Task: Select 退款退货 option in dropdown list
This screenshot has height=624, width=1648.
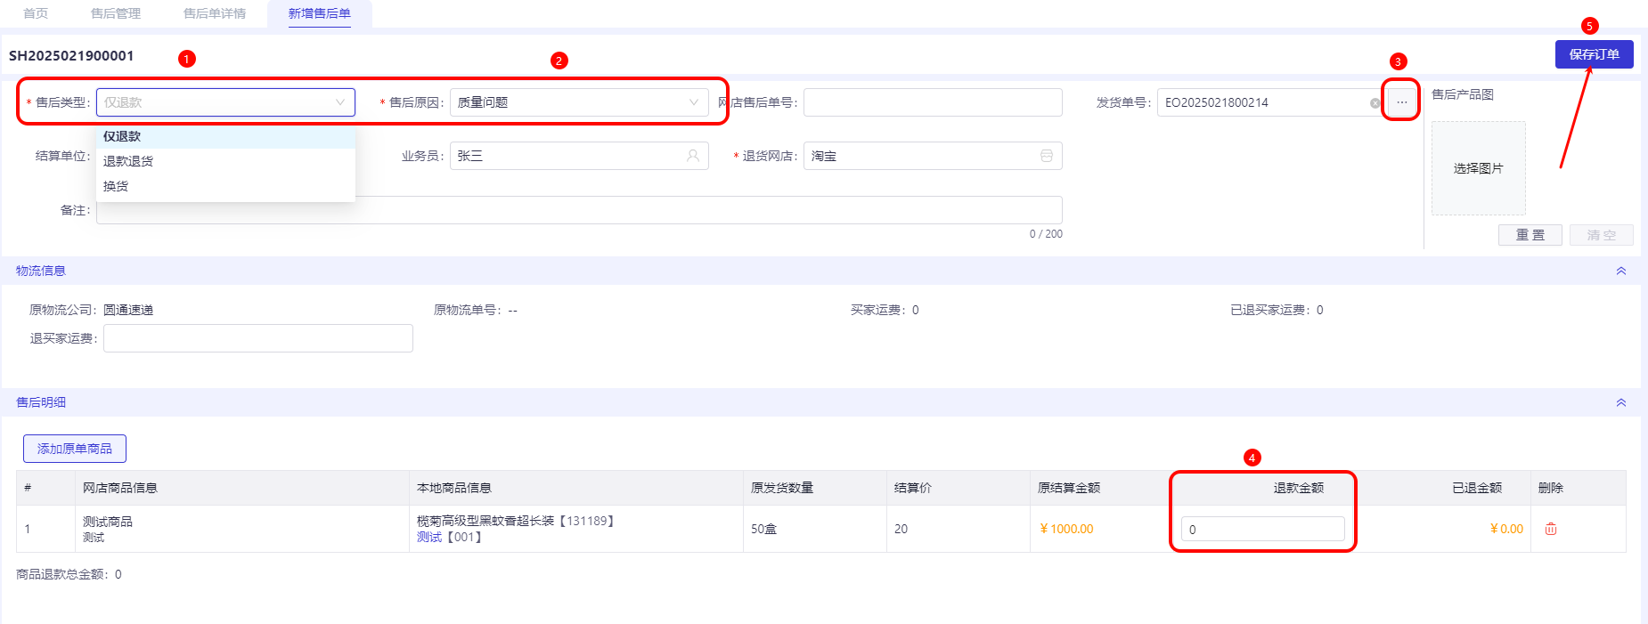Action: pyautogui.click(x=225, y=161)
